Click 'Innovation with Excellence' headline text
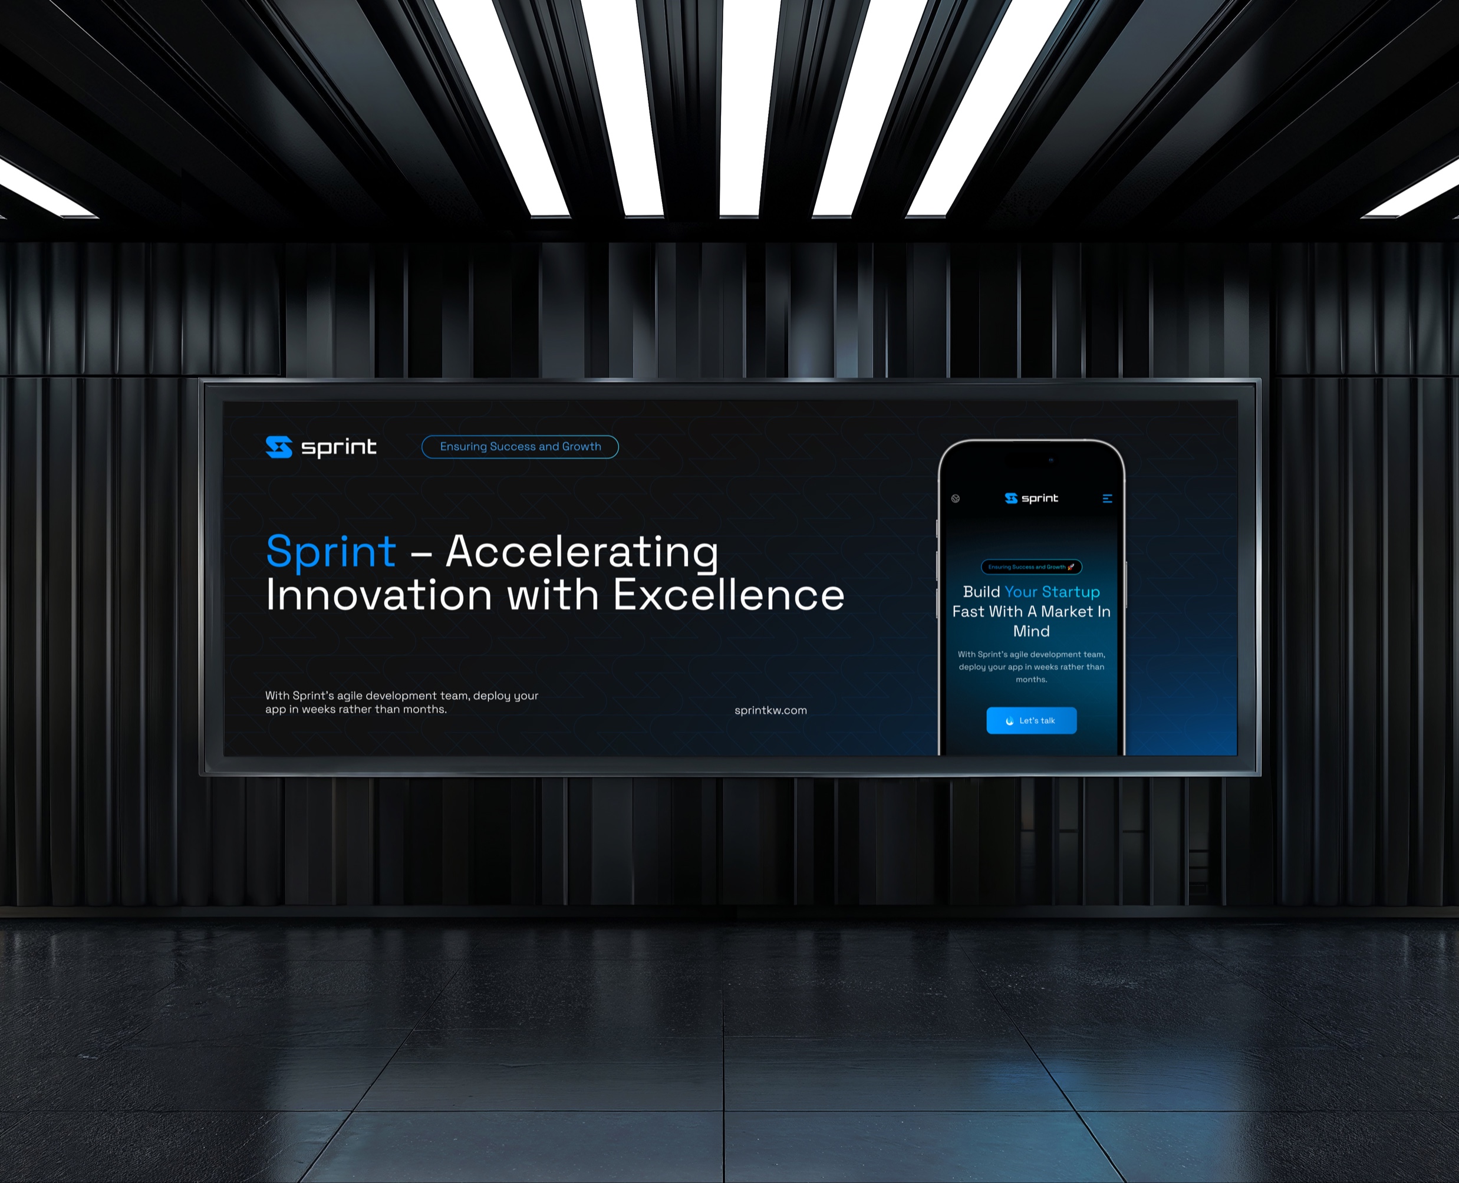 pos(555,595)
